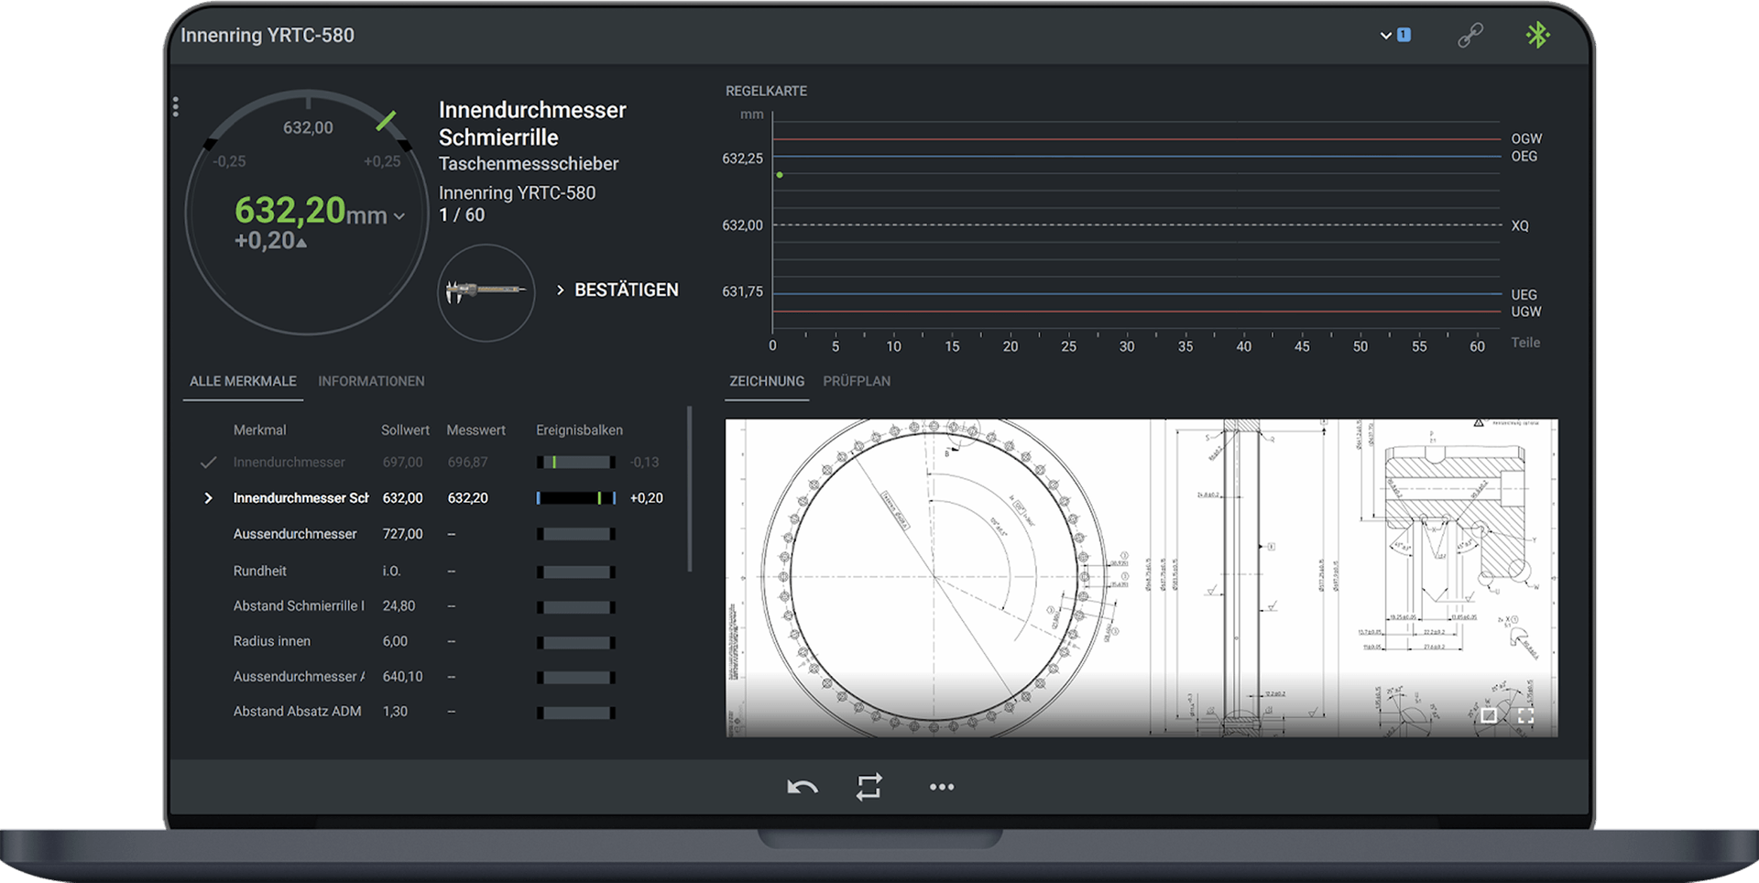
Task: Expand drawing to fullscreen with corner brackets icon
Action: click(1525, 715)
